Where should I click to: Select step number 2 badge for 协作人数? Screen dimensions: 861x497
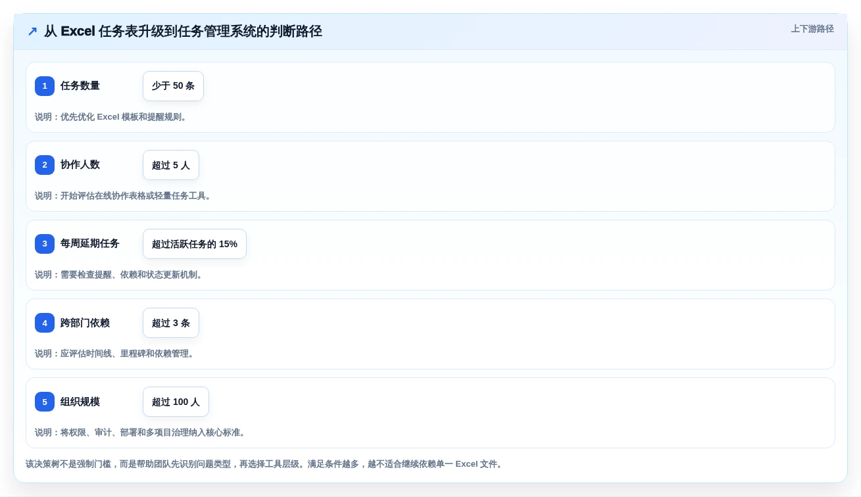click(45, 165)
